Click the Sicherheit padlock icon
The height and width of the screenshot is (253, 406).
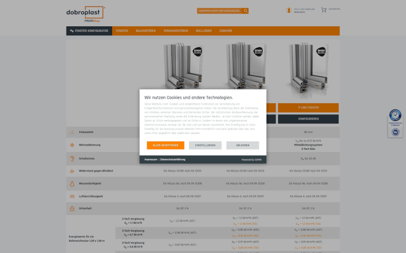pyautogui.click(x=72, y=208)
